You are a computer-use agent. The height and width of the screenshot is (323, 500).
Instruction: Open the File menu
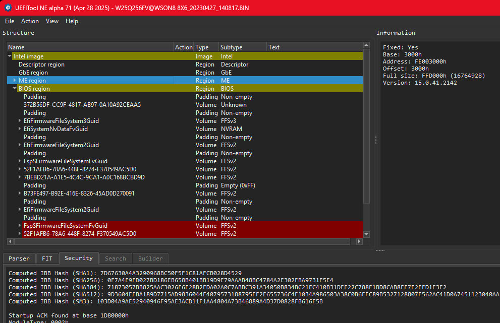pos(10,21)
